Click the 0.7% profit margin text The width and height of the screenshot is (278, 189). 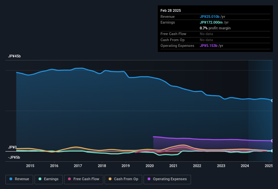coord(215,28)
